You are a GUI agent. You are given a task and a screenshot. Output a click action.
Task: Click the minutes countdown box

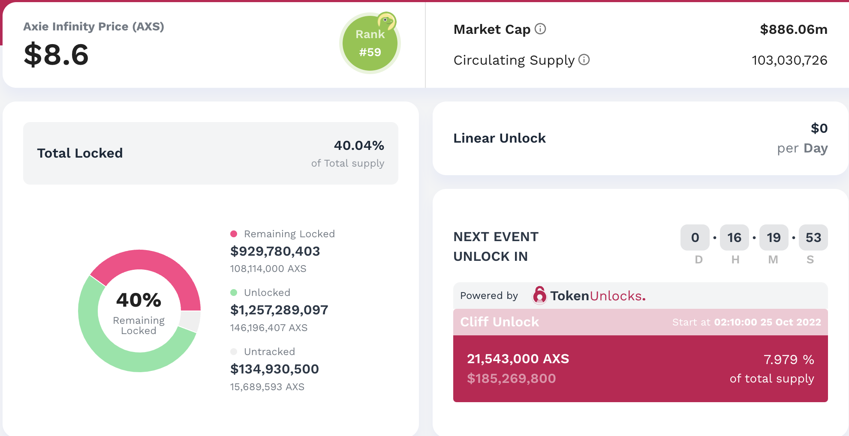[774, 238]
